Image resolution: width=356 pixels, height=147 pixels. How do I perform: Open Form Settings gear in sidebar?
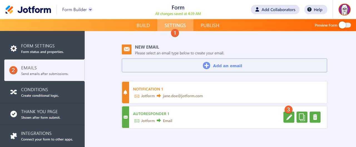click(14, 49)
